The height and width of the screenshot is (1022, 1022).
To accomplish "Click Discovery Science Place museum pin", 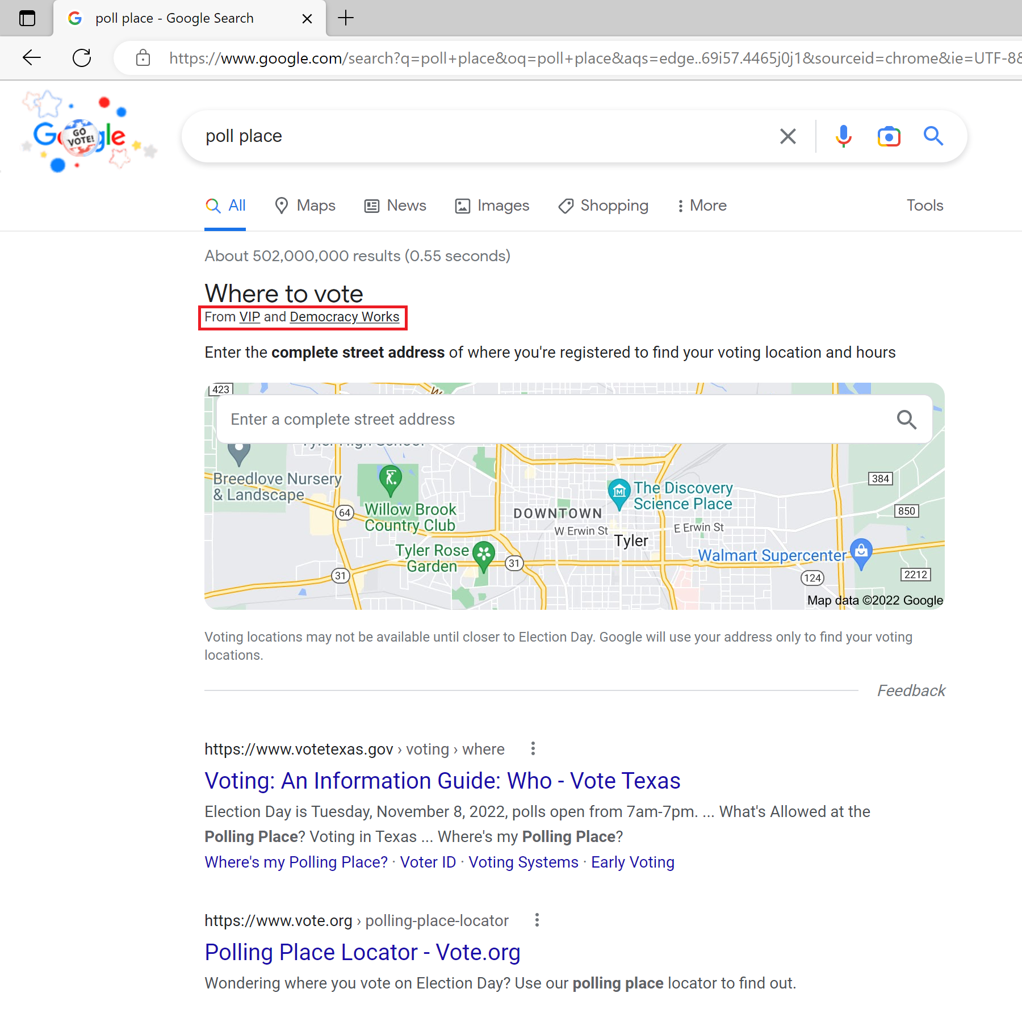I will [x=619, y=493].
